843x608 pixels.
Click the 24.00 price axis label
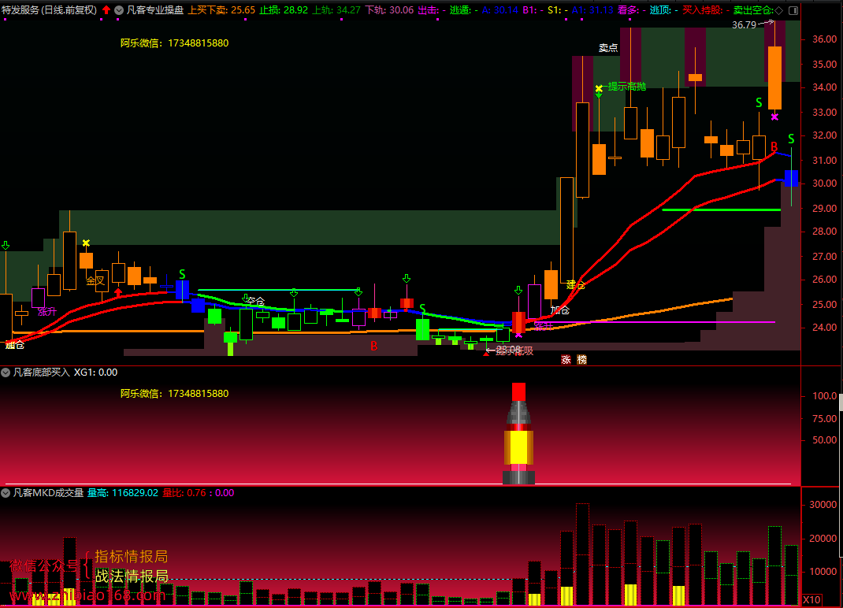[x=824, y=328]
